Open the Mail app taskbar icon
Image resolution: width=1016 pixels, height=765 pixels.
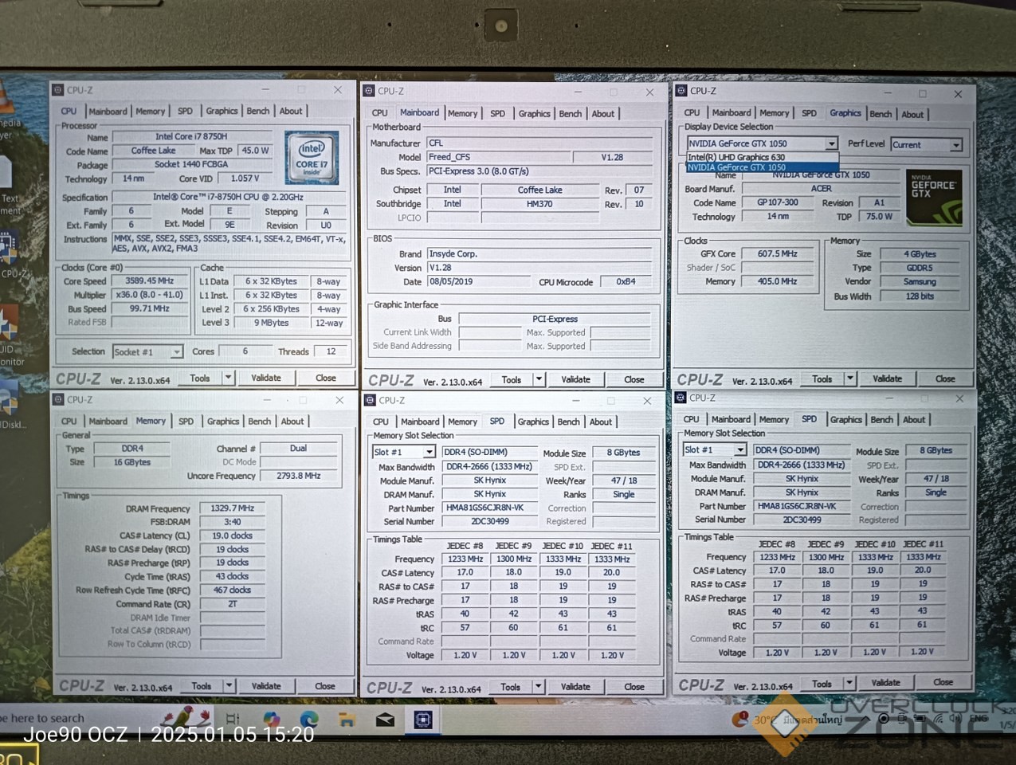tap(385, 720)
